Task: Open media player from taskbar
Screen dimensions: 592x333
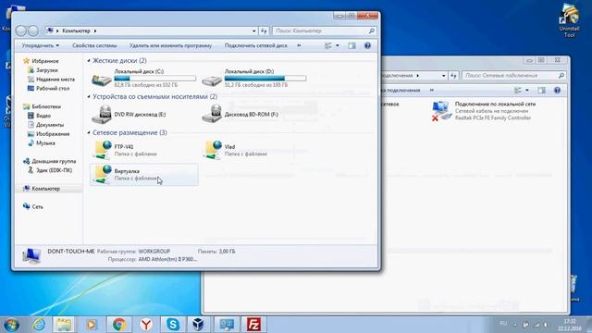Action: (91, 325)
